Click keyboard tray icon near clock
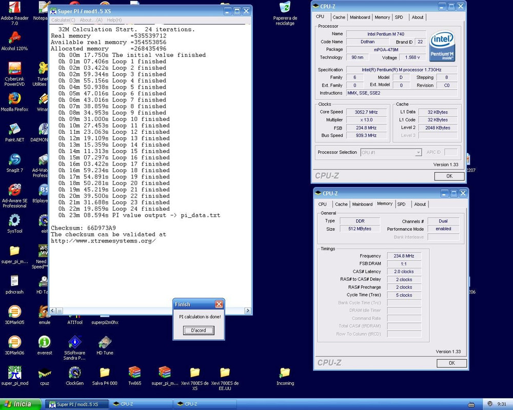 tap(471, 404)
